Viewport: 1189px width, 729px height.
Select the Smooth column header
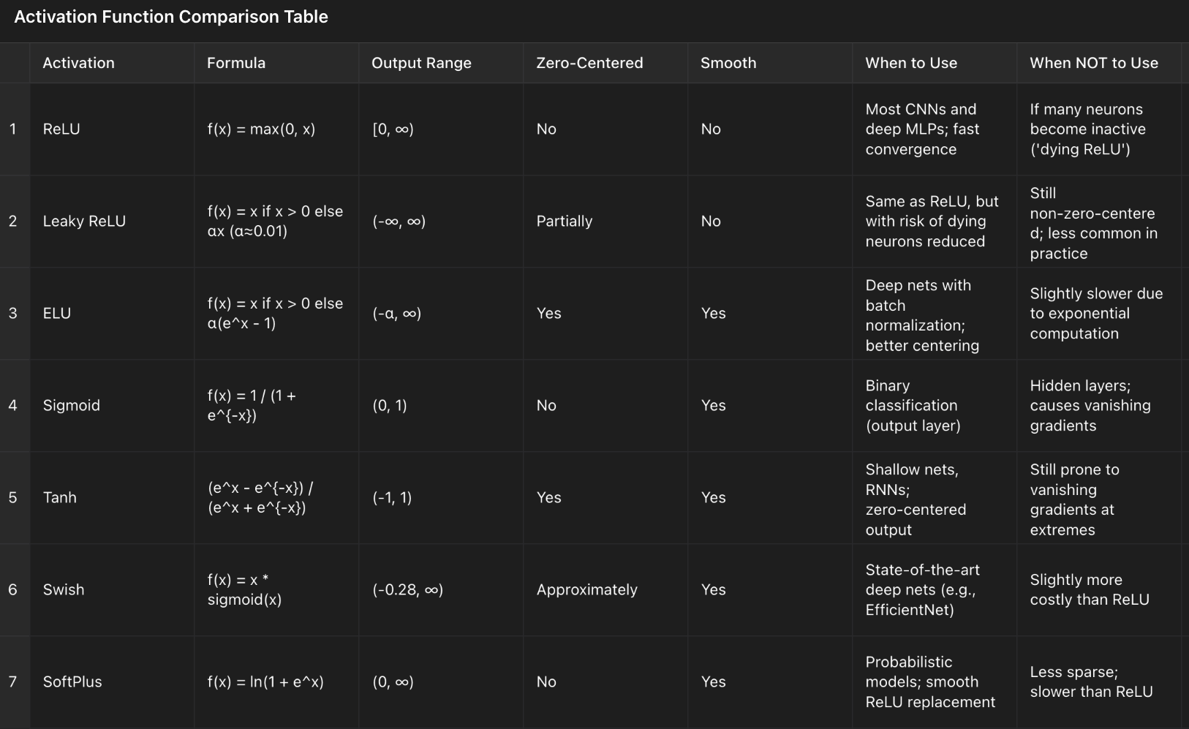(728, 63)
